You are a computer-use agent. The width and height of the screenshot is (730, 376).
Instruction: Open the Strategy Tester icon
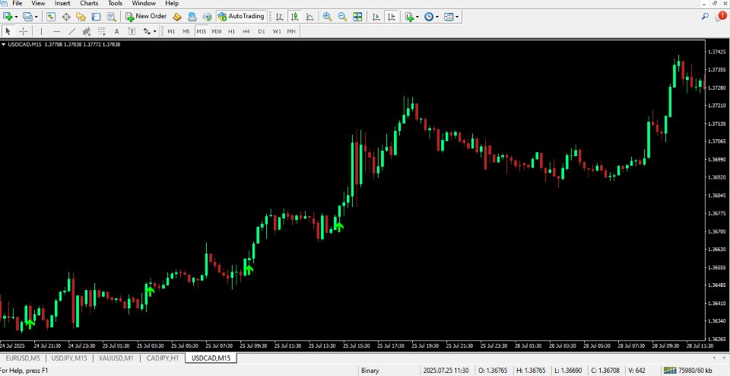click(111, 17)
